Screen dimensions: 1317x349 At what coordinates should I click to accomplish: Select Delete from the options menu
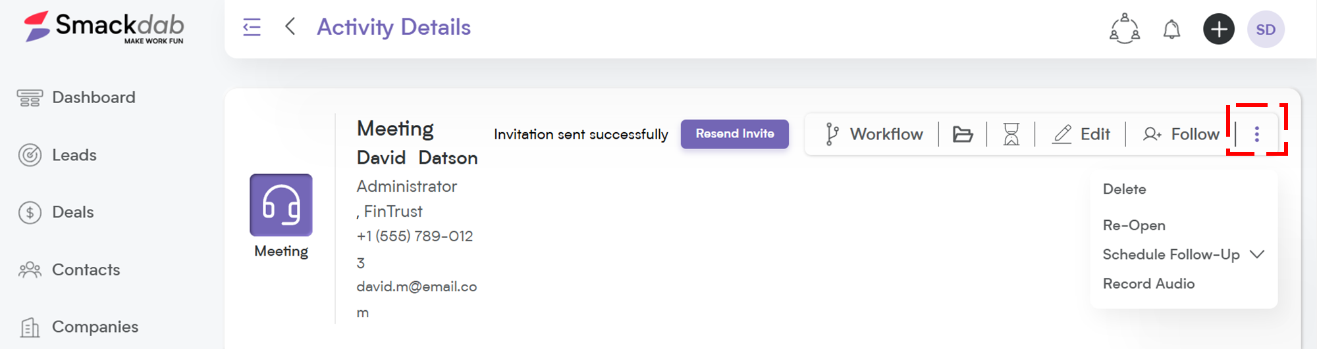point(1125,189)
